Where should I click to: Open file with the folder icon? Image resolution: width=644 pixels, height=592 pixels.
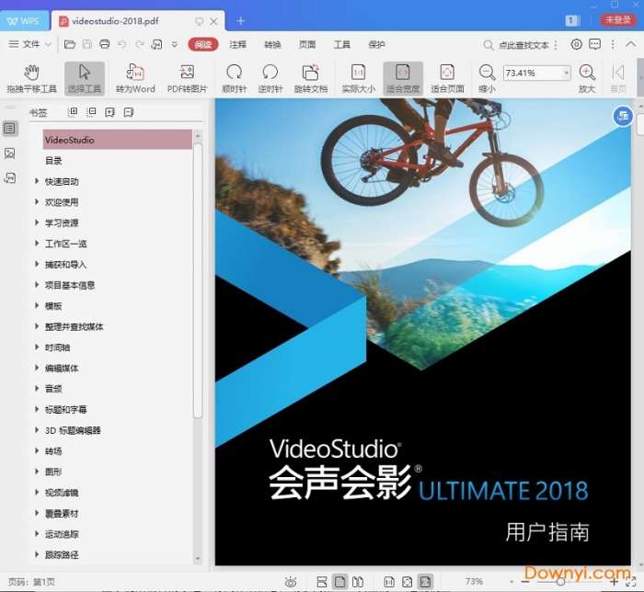(x=70, y=44)
